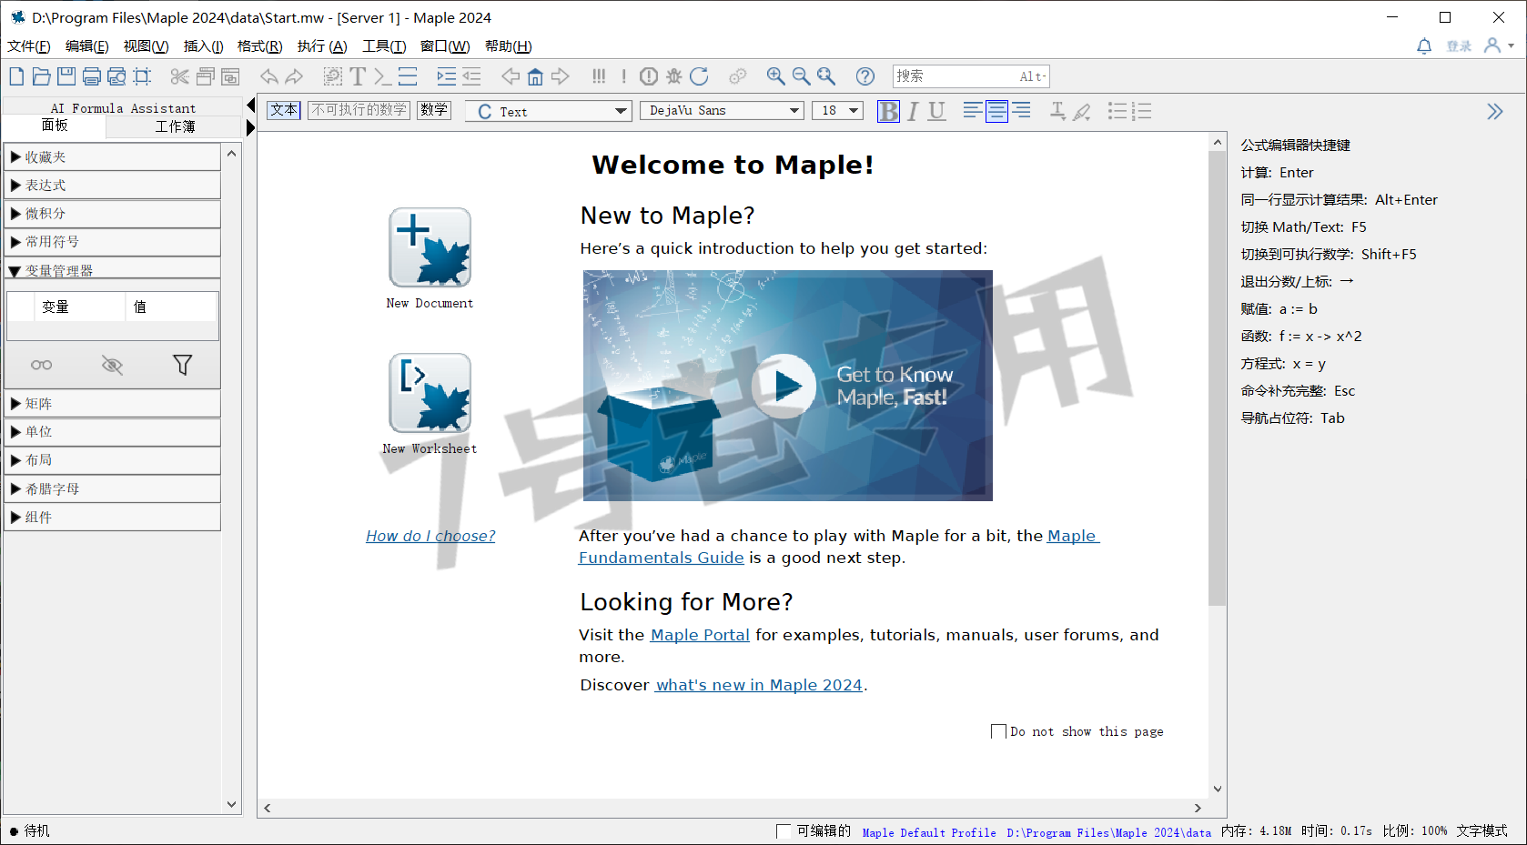This screenshot has width=1527, height=845.
Task: Insert text paragraph with the T icon
Action: click(x=358, y=76)
